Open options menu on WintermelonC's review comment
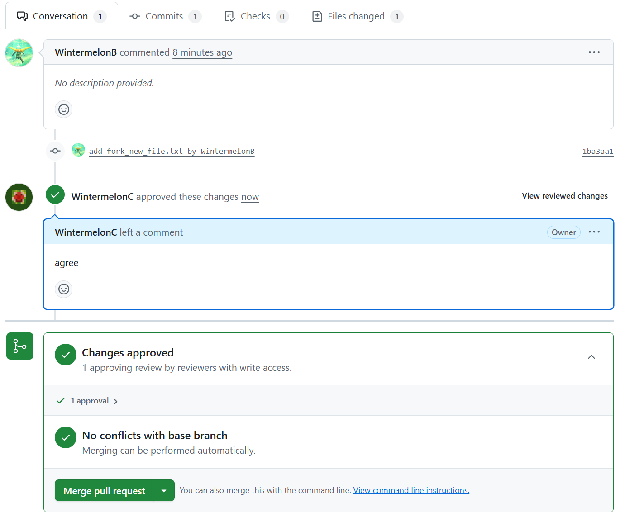620x517 pixels. coord(594,232)
